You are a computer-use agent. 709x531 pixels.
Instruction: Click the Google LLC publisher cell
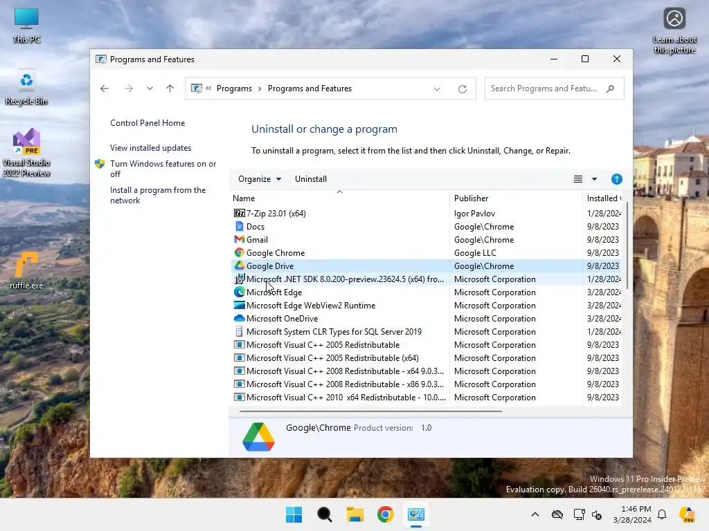click(x=475, y=252)
